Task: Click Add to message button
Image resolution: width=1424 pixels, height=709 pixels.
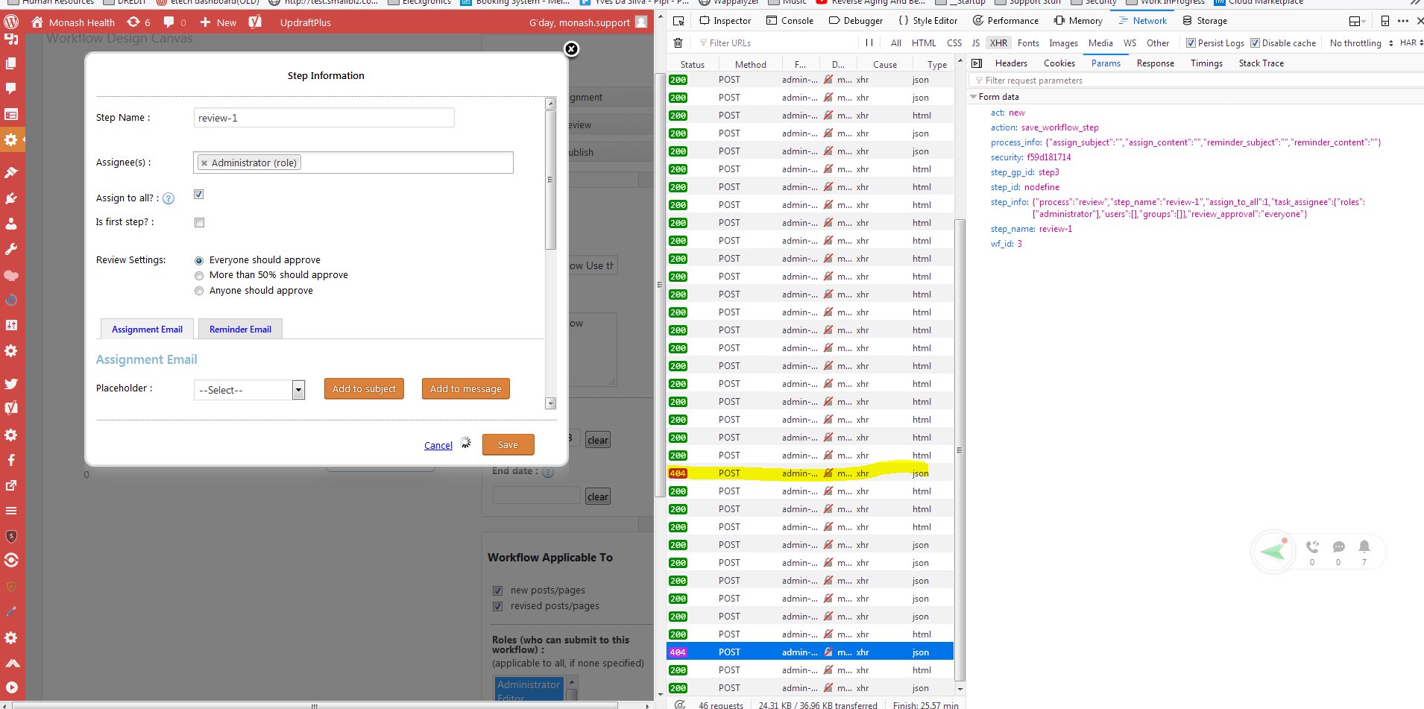Action: [466, 388]
